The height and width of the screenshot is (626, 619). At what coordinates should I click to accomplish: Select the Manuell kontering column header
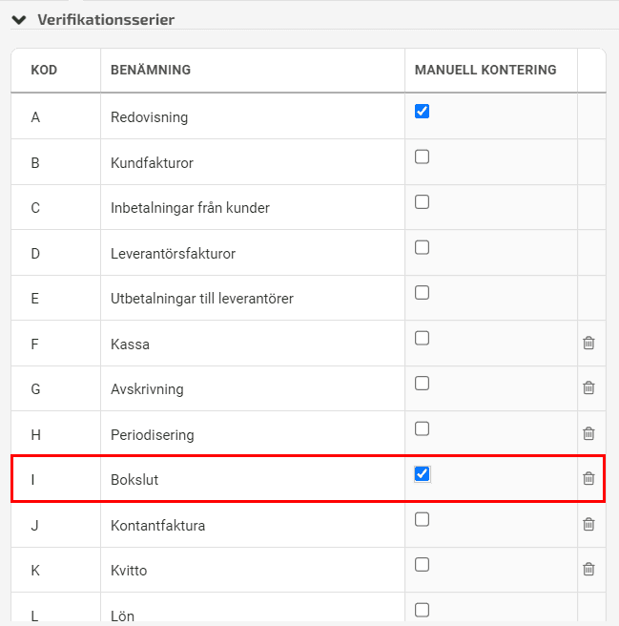pyautogui.click(x=485, y=70)
